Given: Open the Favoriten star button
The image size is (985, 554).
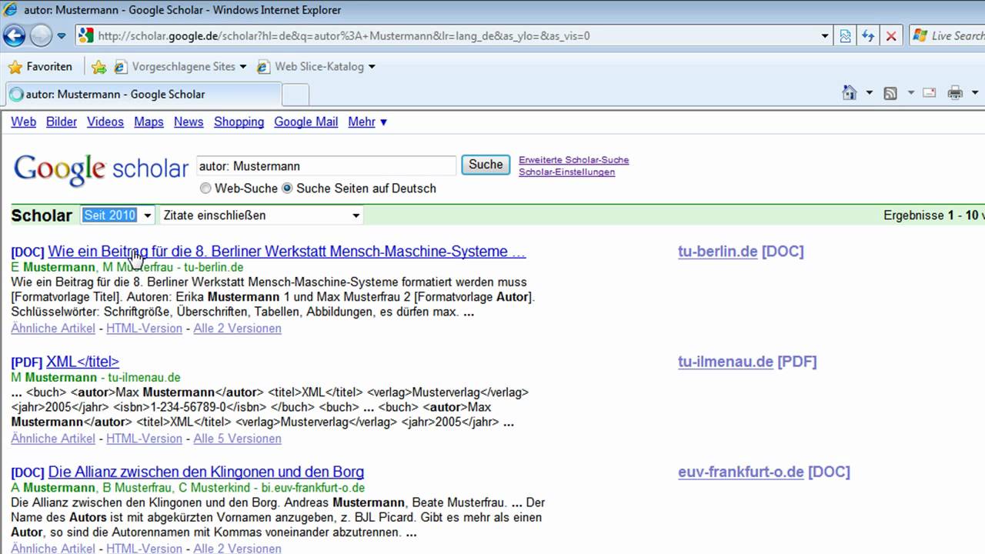Looking at the screenshot, I should [x=40, y=67].
